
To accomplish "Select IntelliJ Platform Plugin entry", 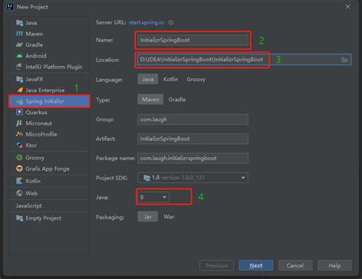I will pos(49,67).
